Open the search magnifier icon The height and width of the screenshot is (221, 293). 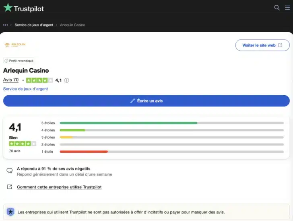277,8
